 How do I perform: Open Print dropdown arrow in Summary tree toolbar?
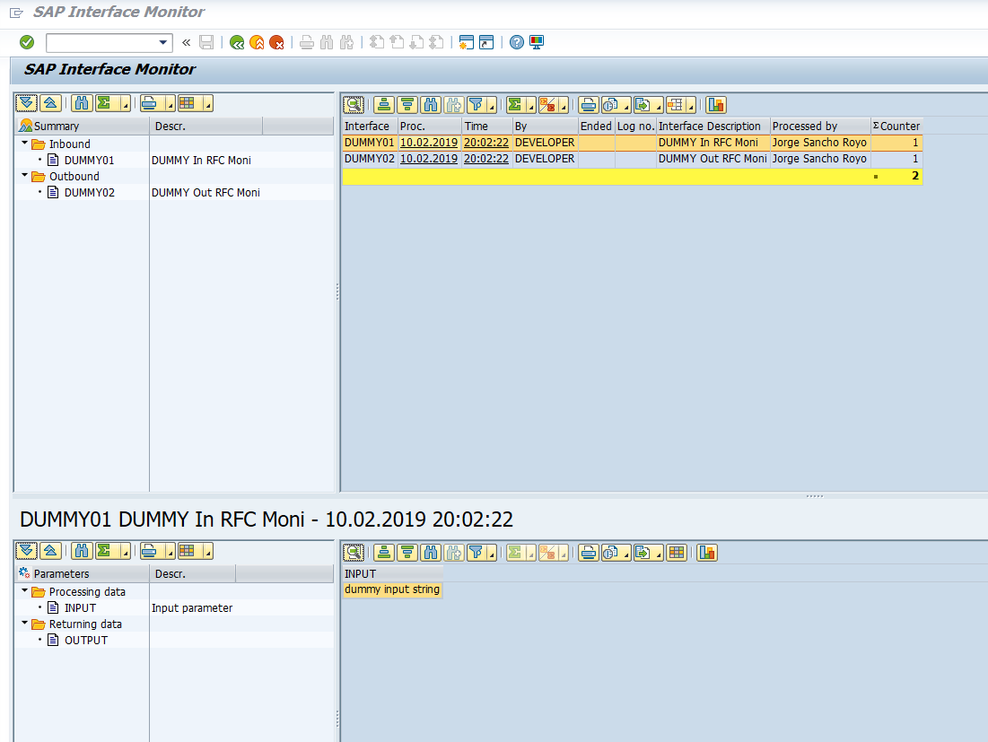point(170,105)
